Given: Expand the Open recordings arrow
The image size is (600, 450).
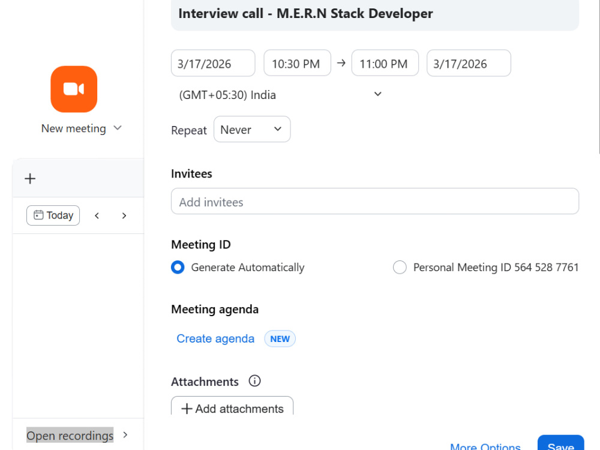Looking at the screenshot, I should coord(125,434).
